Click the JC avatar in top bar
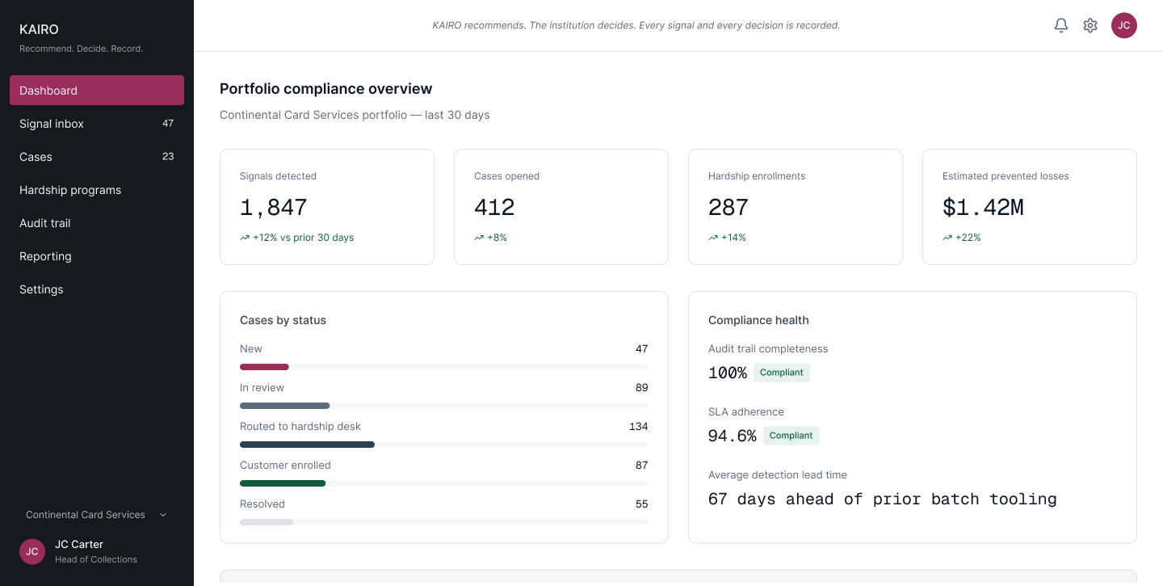 [x=1124, y=26]
